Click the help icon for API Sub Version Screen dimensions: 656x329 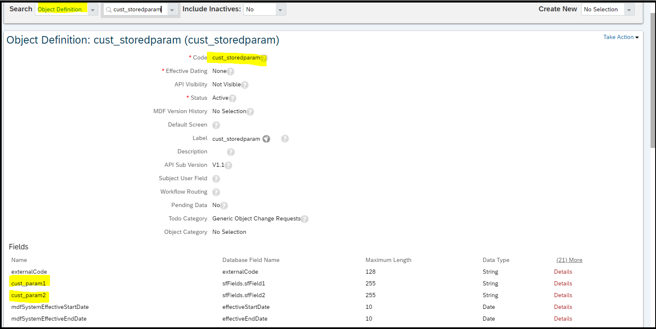[228, 166]
